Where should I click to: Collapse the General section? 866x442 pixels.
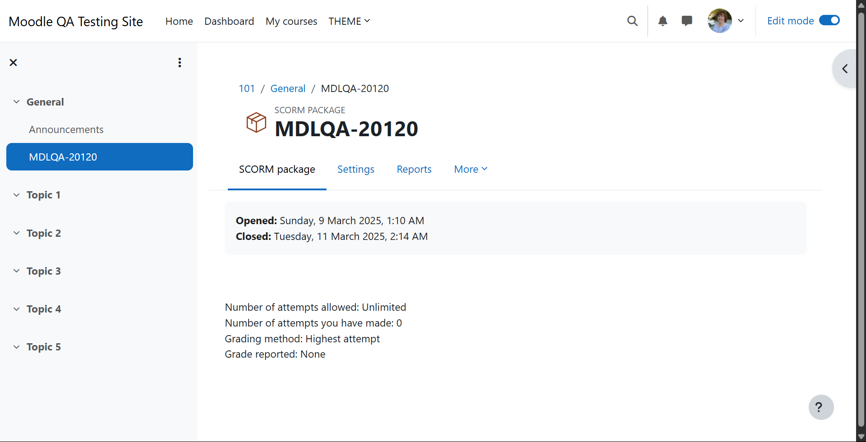17,102
